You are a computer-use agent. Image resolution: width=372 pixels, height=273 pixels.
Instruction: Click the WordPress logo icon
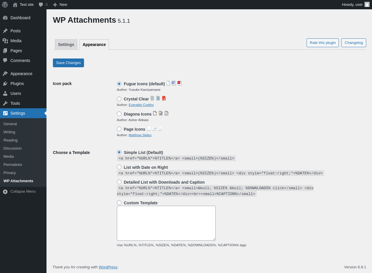(5, 5)
